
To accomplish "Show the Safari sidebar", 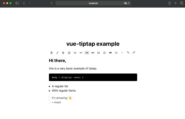I will (x=17, y=3).
